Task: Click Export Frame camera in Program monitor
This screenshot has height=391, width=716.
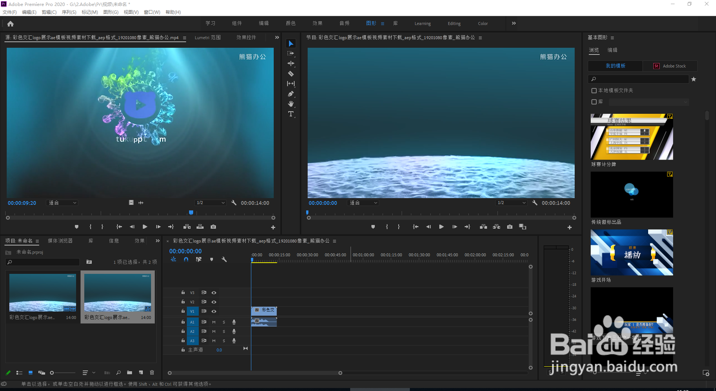Action: [x=510, y=227]
